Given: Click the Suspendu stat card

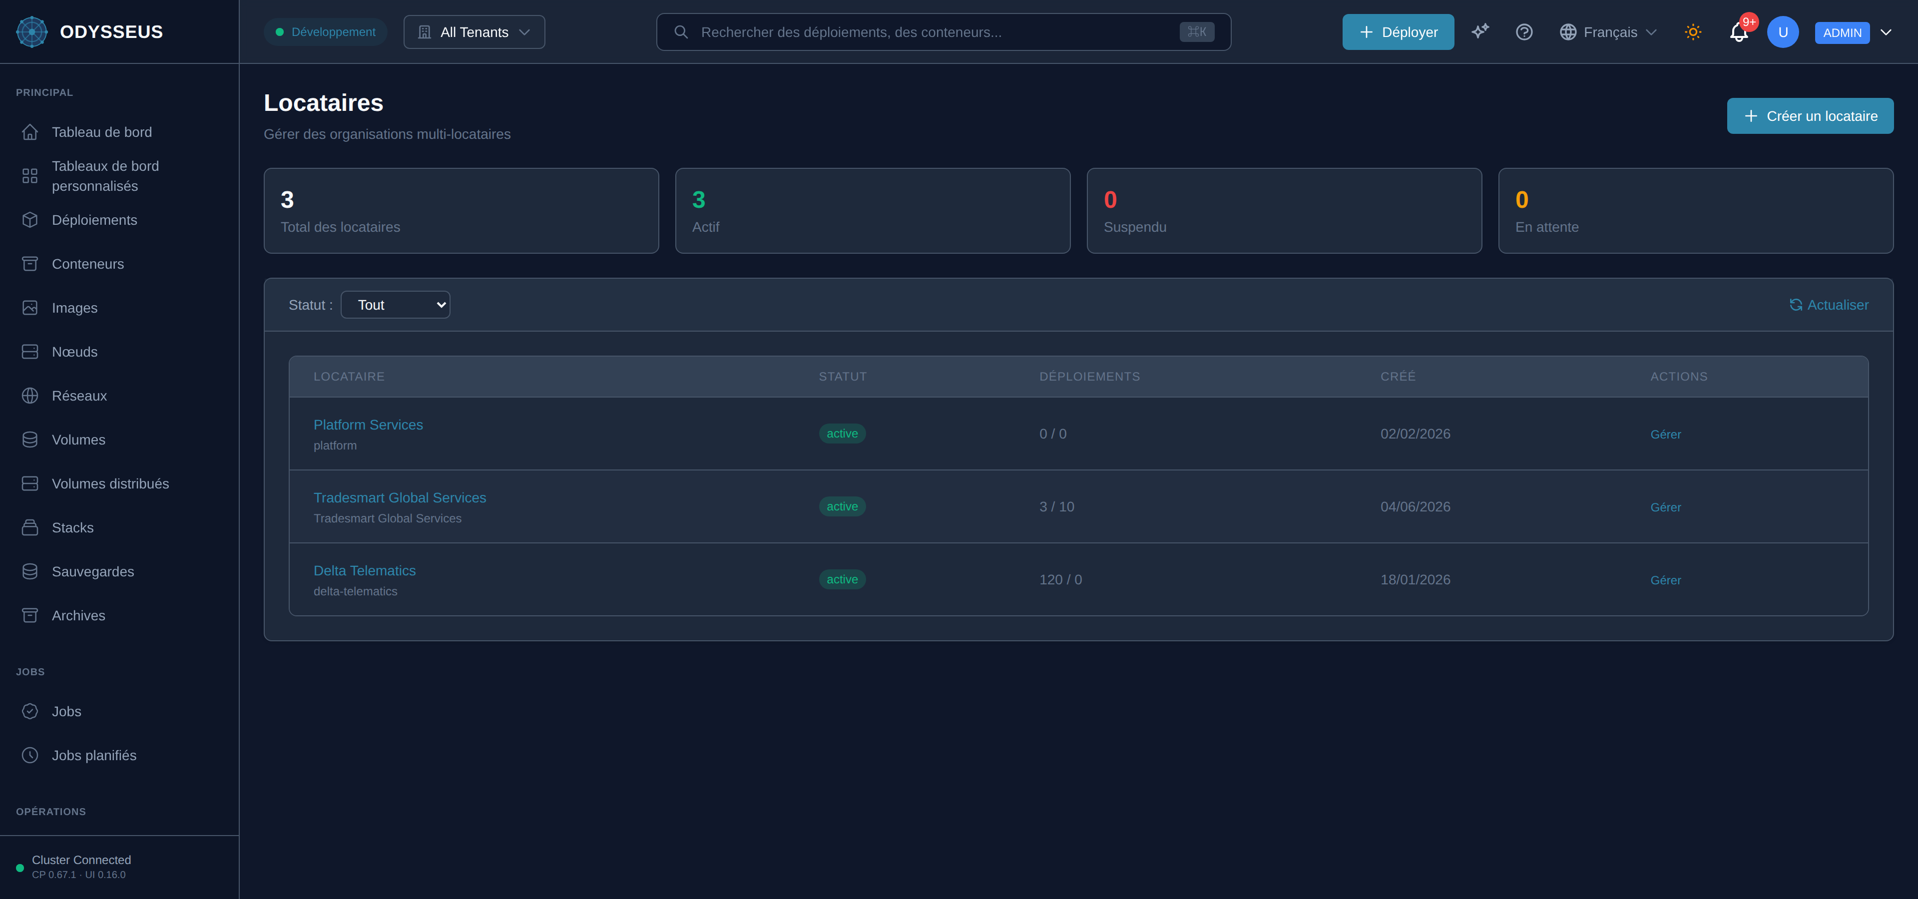Looking at the screenshot, I should point(1284,211).
